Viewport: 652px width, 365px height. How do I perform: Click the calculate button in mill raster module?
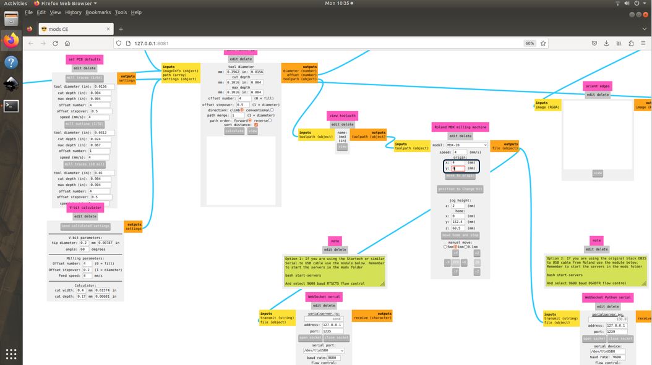[x=234, y=131]
